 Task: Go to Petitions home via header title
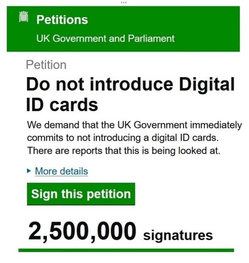pyautogui.click(x=62, y=20)
